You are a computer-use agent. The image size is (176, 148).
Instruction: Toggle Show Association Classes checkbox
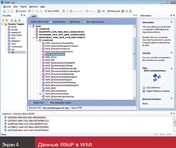click(49, 103)
